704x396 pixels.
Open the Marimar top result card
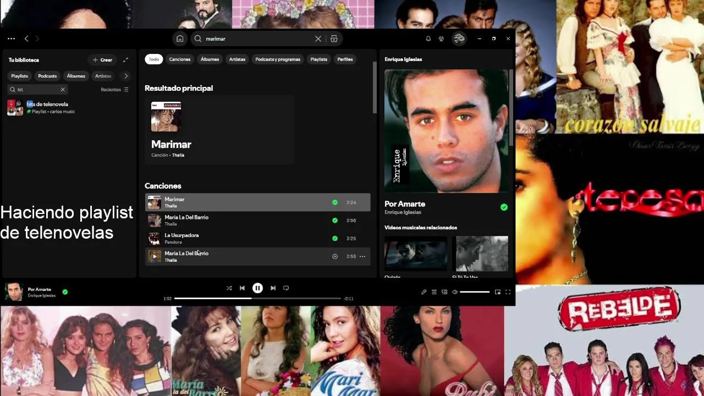(x=219, y=130)
